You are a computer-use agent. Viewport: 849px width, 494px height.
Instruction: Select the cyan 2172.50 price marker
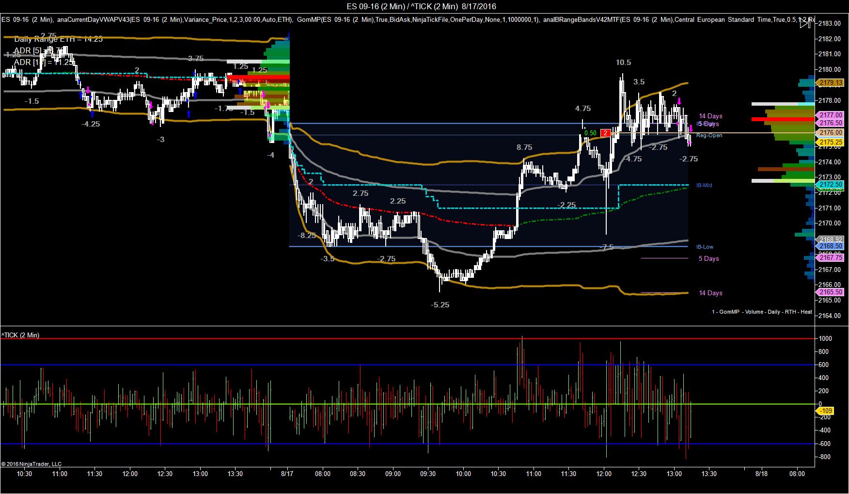click(831, 185)
